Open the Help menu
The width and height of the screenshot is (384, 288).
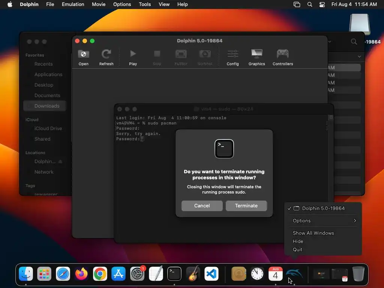(x=183, y=4)
